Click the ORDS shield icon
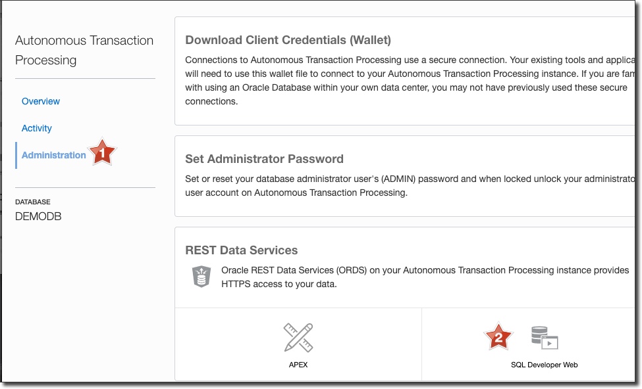 201,277
